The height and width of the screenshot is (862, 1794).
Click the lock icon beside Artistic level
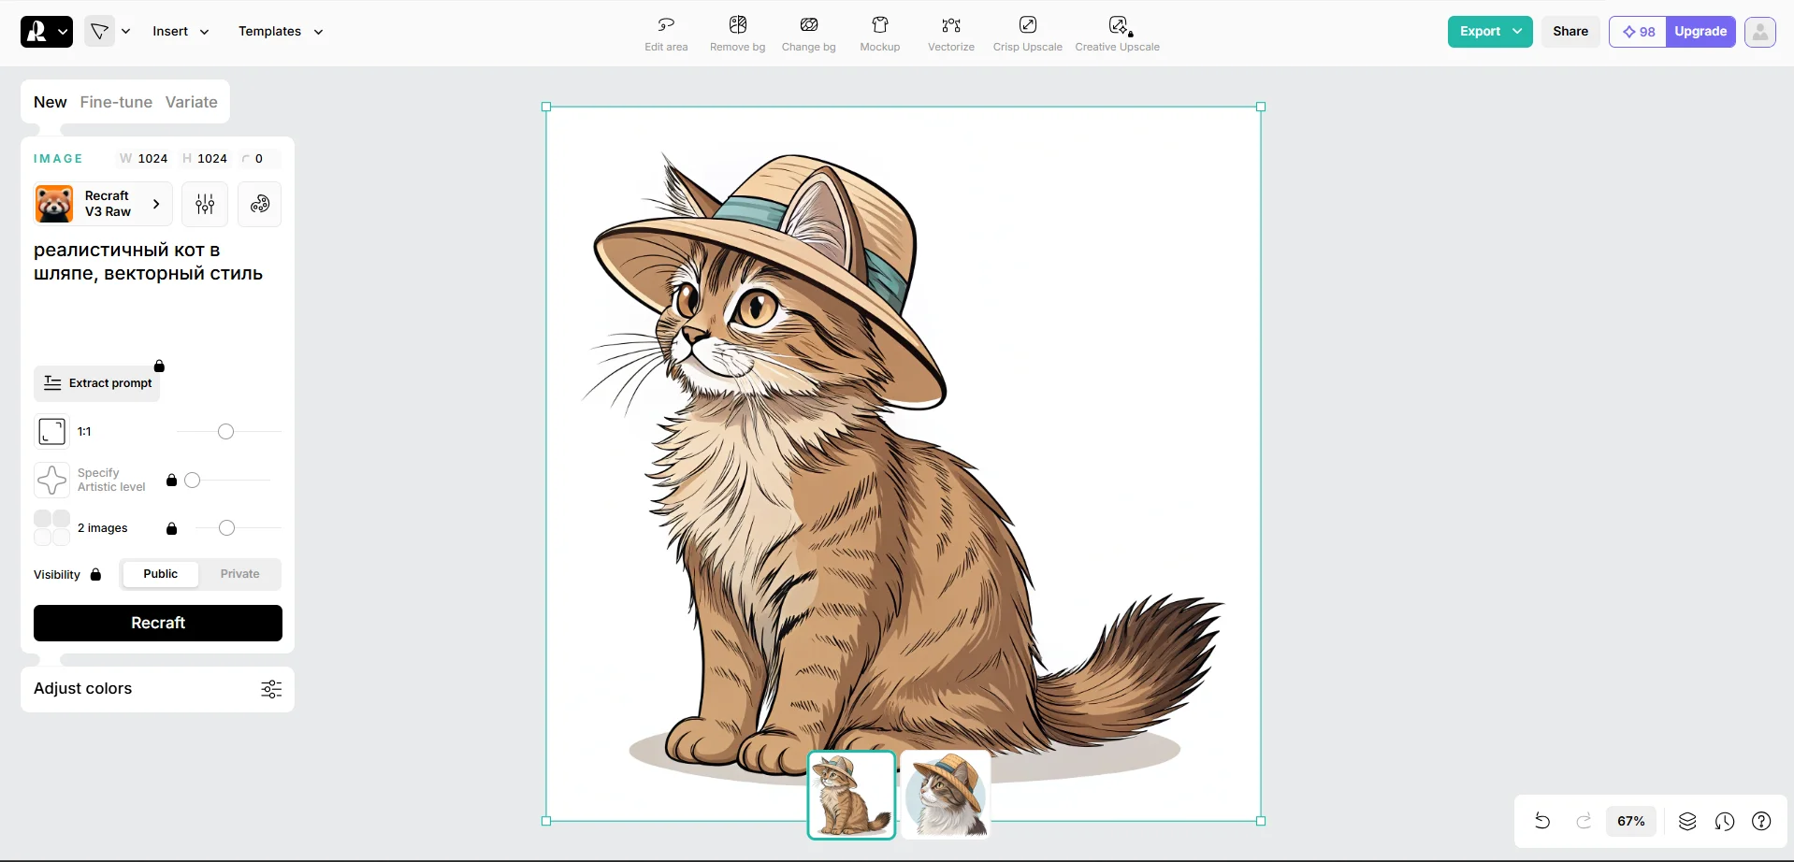pyautogui.click(x=171, y=480)
